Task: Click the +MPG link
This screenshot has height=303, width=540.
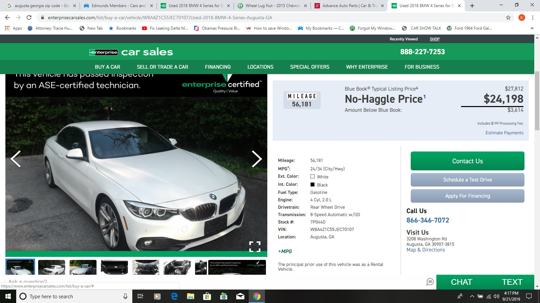Action: [285, 251]
